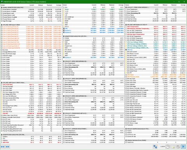Screen dimensions: 187x150
Task: Click the clock reset timer icon
Action: coord(168,147)
